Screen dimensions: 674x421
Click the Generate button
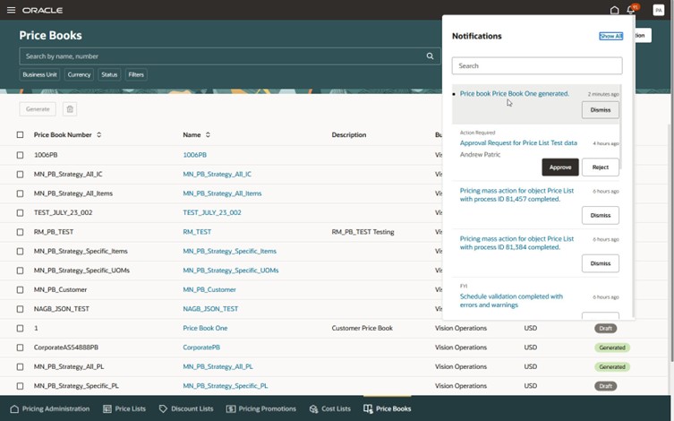point(38,109)
